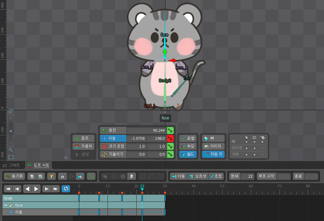Click the key diamond at frame 30
324x221 pixels.
click(x=165, y=193)
